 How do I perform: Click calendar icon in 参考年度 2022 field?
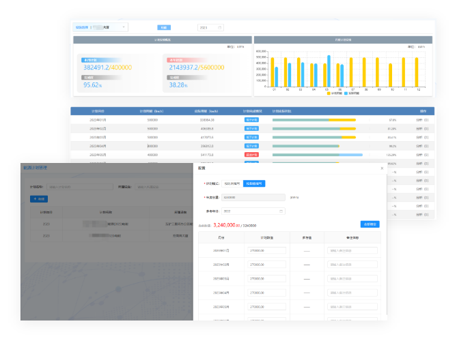[281, 211]
